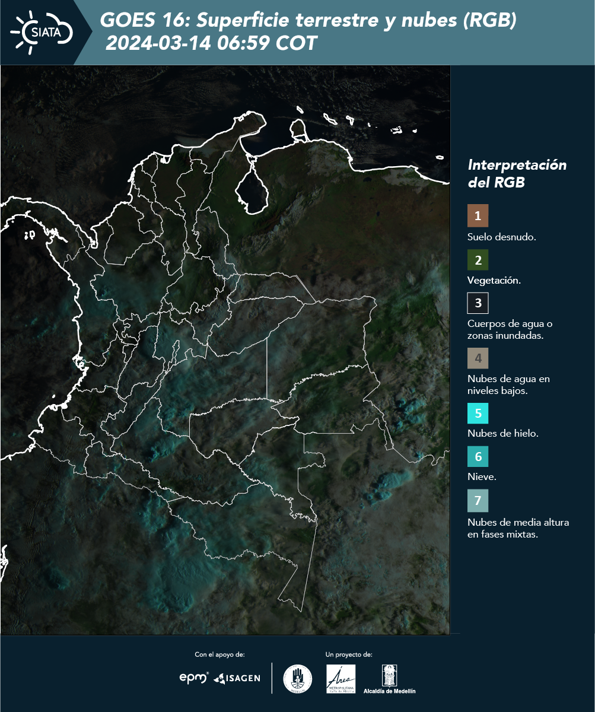This screenshot has width=595, height=712.
Task: Click the SIATA logo
Action: (x=42, y=32)
